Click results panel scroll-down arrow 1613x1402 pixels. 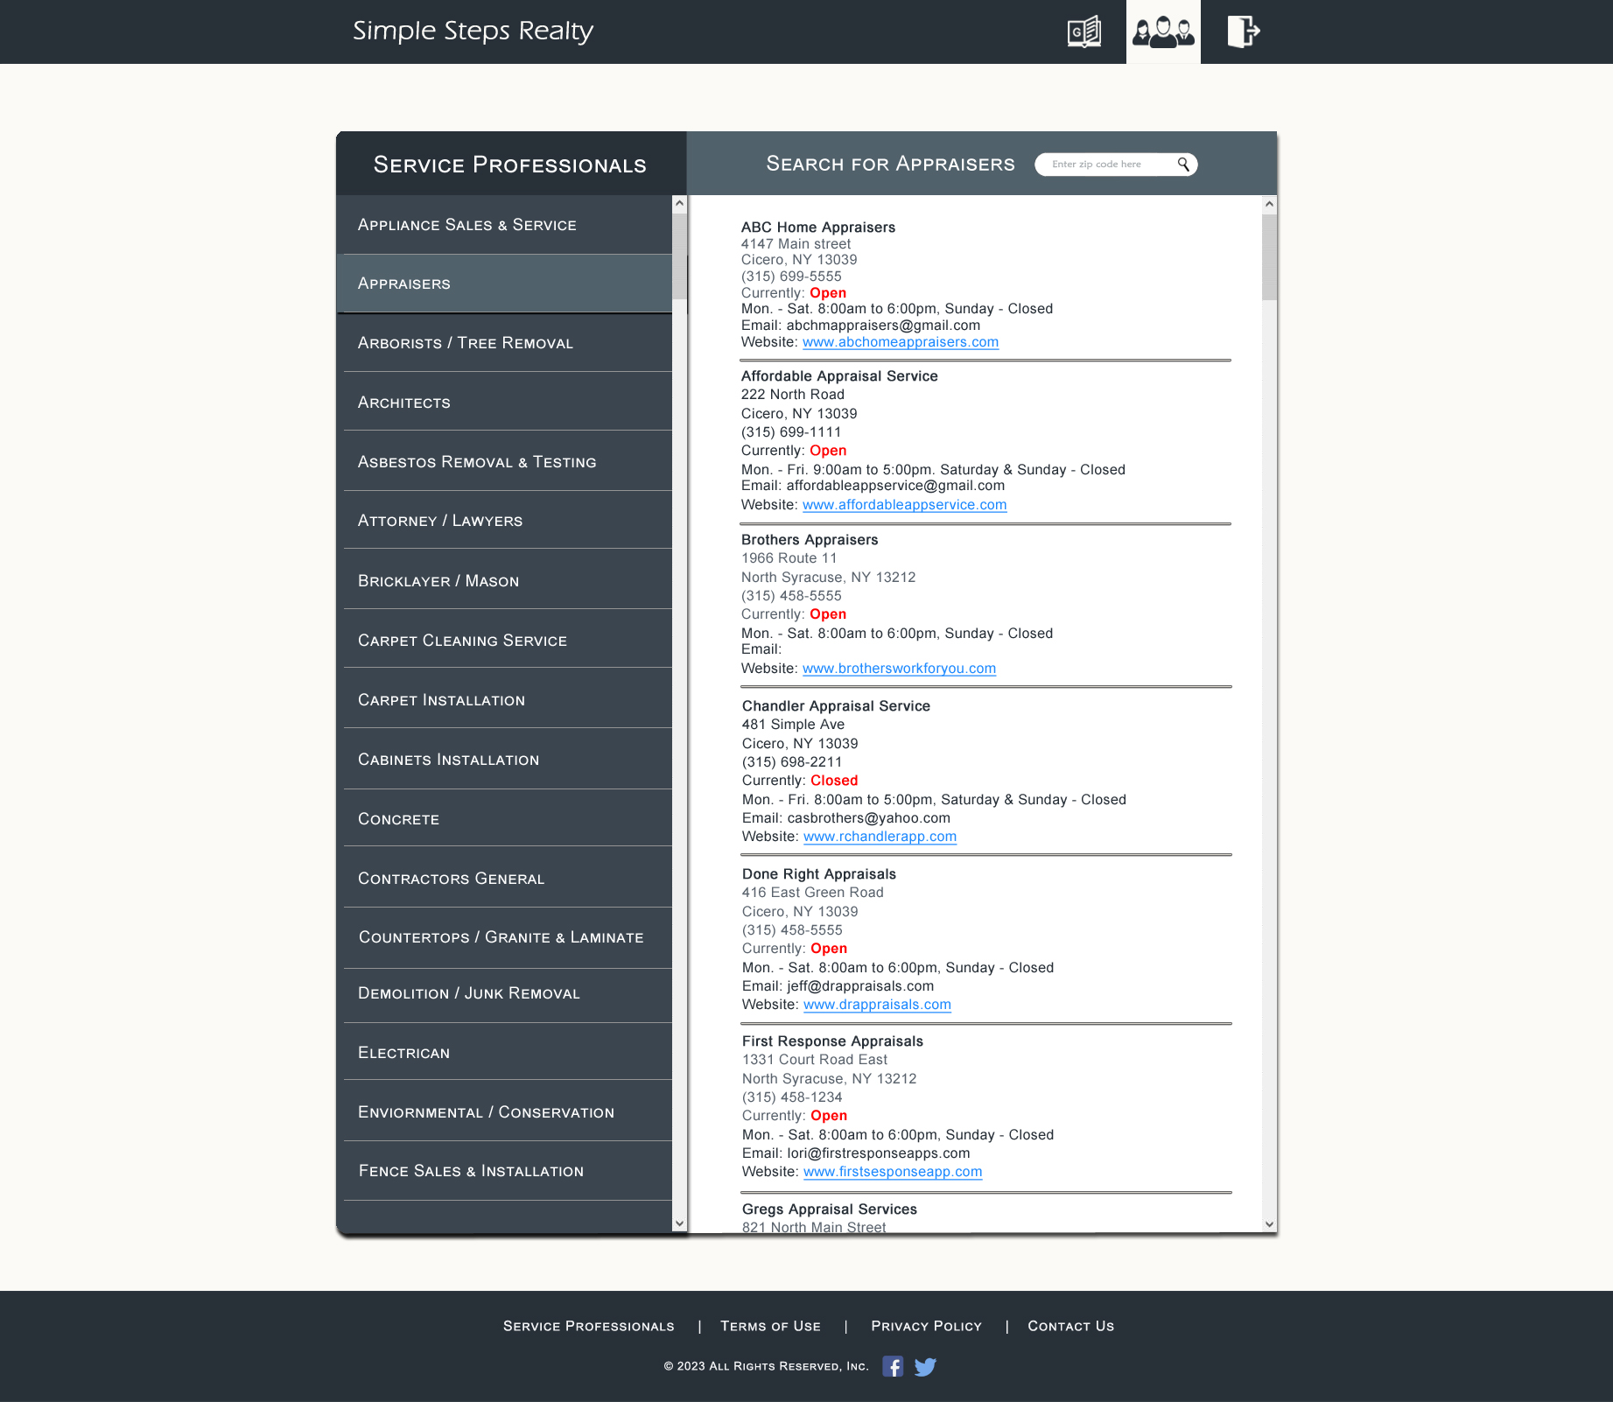pyautogui.click(x=1269, y=1224)
